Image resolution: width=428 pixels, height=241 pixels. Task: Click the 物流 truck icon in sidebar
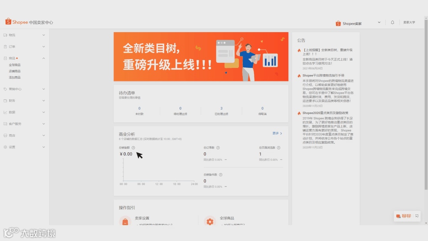5,35
